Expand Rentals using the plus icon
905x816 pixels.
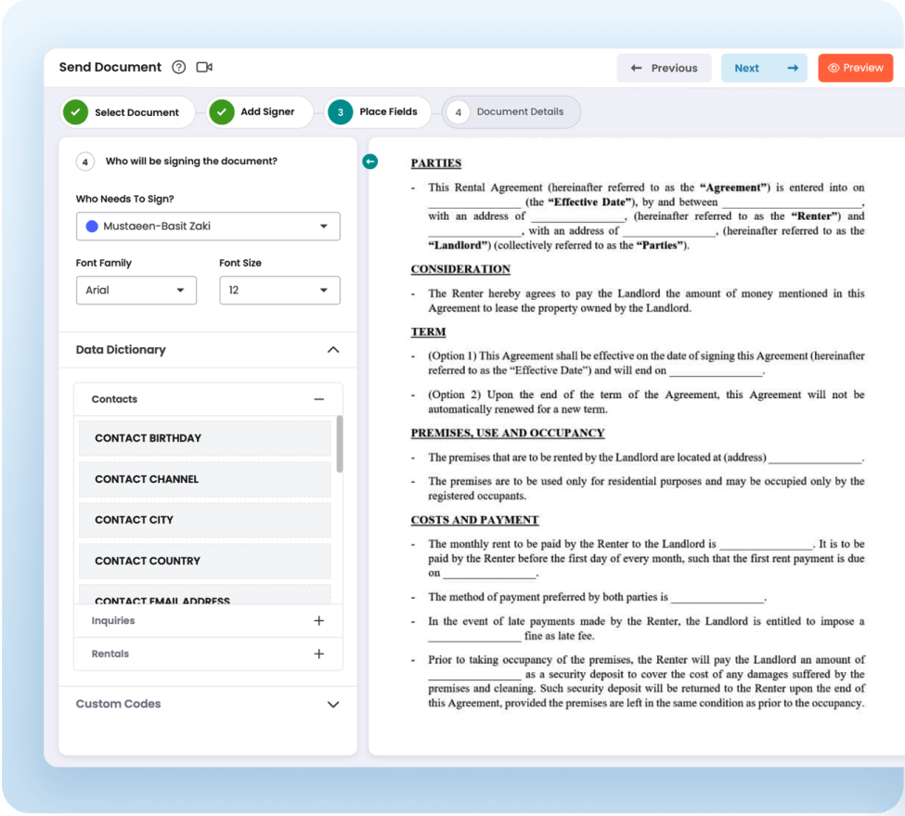tap(318, 654)
